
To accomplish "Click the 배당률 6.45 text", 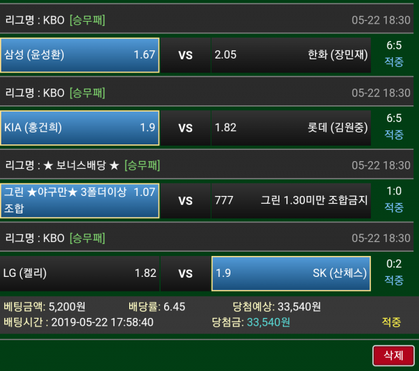I will point(157,307).
